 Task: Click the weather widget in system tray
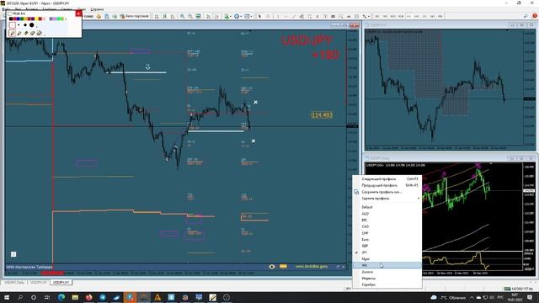click(448, 297)
